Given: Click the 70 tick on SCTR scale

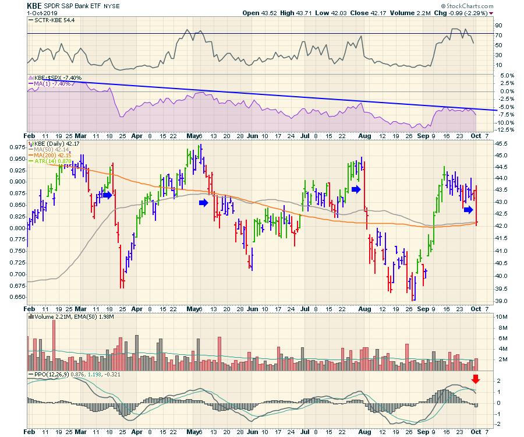Looking at the screenshot, I should [x=498, y=36].
